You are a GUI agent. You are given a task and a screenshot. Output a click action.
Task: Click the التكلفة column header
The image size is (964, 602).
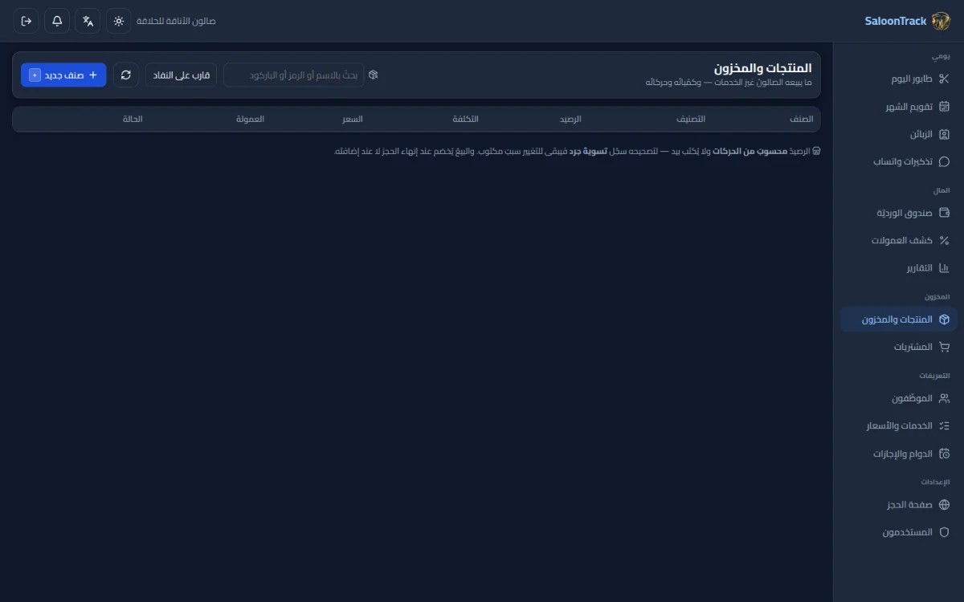point(465,119)
